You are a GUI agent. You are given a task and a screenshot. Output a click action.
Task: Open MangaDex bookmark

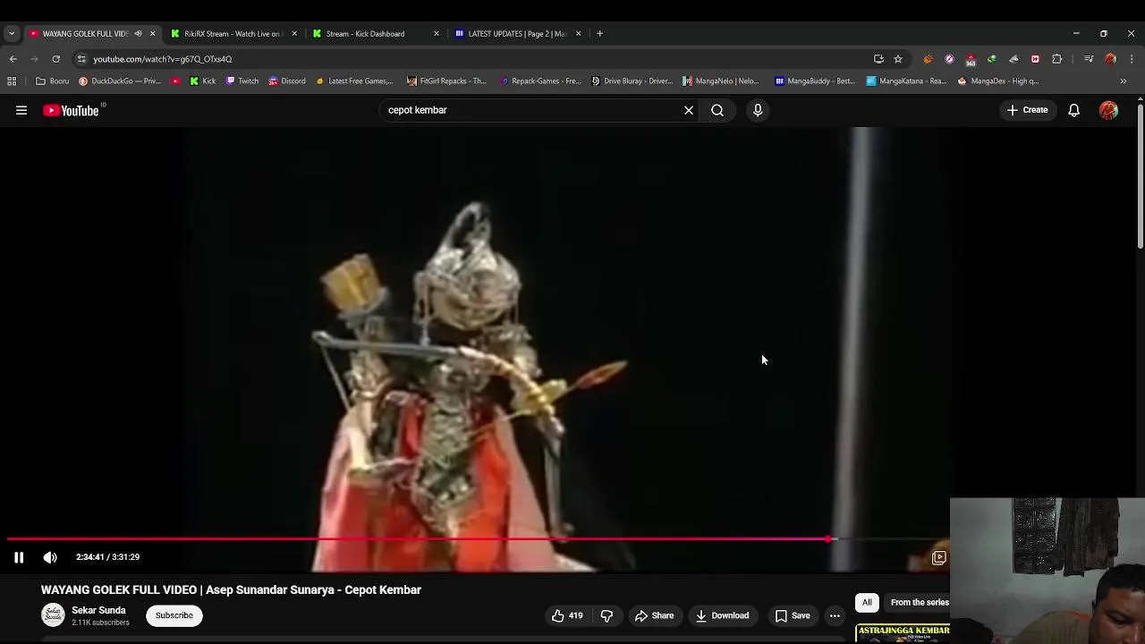click(998, 80)
